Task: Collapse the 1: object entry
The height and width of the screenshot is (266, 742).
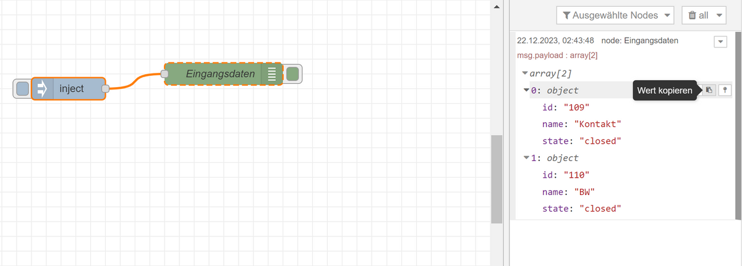Action: (x=527, y=158)
